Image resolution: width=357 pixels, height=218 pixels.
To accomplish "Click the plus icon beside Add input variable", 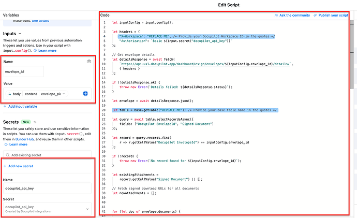I will click(x=5, y=106).
